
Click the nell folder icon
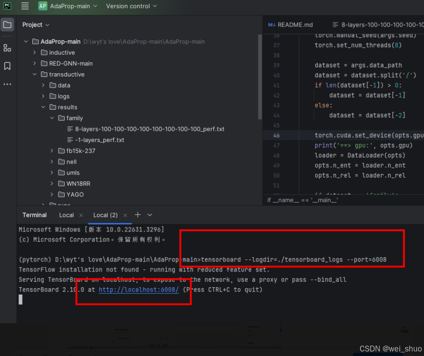coord(62,162)
